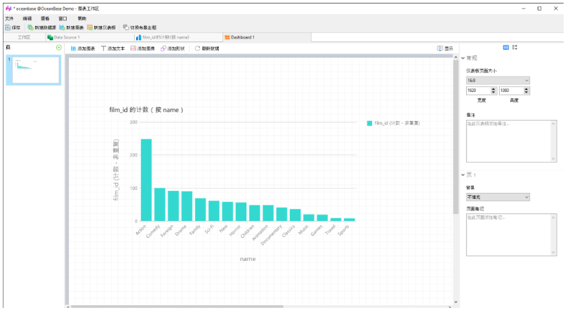Decrease width with the 1920 stepper down arrow
The width and height of the screenshot is (565, 324).
(493, 93)
